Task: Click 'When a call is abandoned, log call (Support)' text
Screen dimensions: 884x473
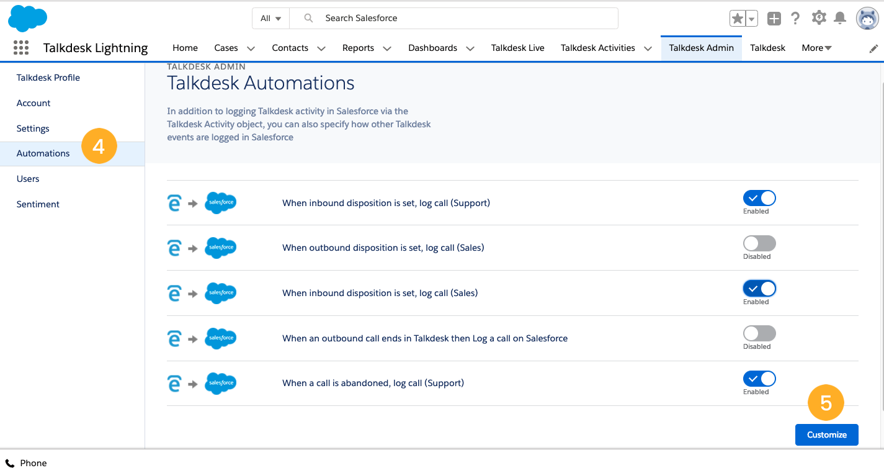Action: [x=373, y=383]
